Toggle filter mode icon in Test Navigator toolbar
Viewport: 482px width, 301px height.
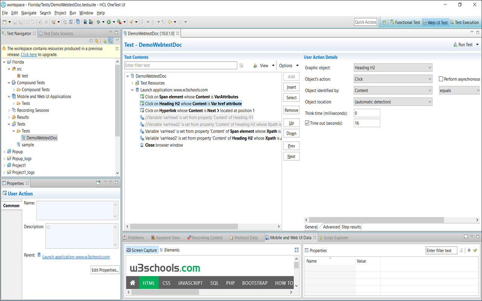click(110, 41)
